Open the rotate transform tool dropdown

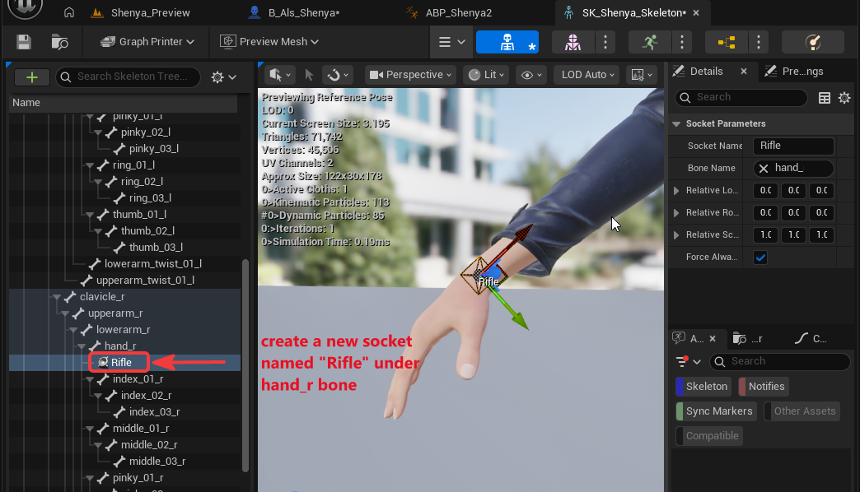tap(337, 75)
